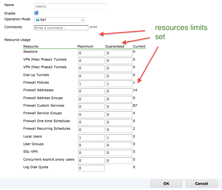
Task: Click the vdom1 Name field
Action: pos(70,6)
